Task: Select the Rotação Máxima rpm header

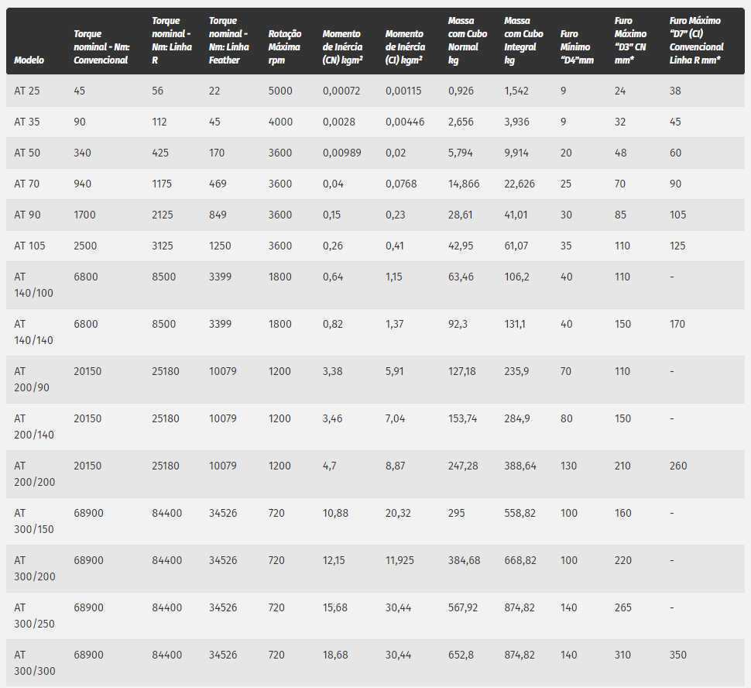Action: 284,47
